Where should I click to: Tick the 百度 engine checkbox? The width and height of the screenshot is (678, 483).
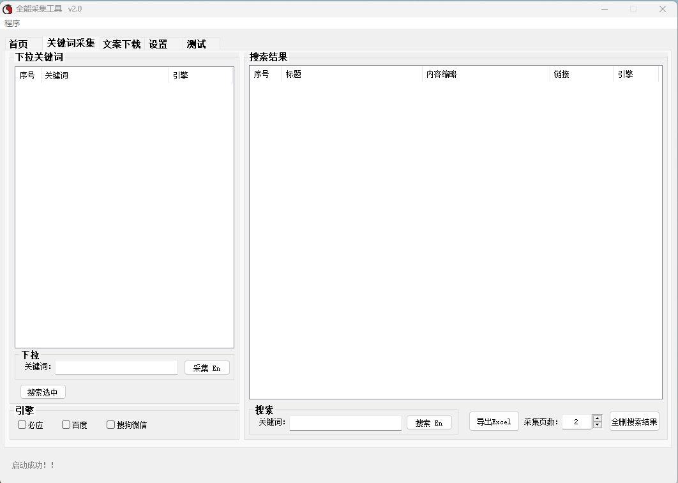click(66, 425)
